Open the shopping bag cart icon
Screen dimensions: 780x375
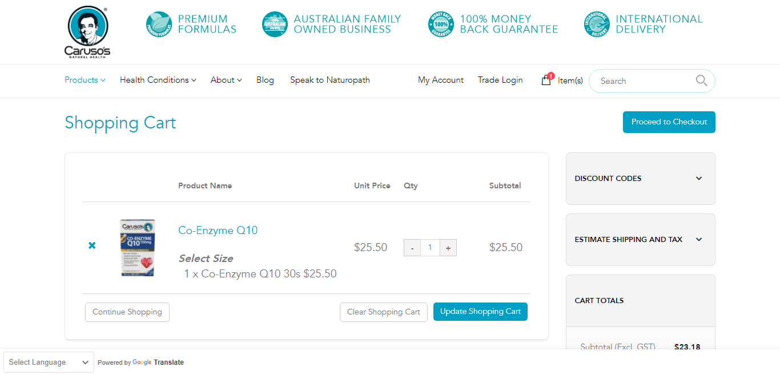point(546,80)
